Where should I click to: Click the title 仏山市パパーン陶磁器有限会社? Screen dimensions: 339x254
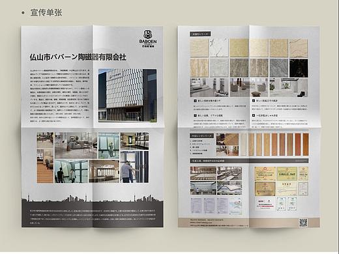click(78, 57)
